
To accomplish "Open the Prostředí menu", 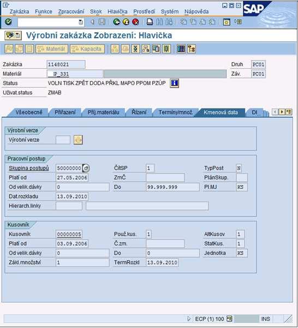I will click(x=144, y=11).
